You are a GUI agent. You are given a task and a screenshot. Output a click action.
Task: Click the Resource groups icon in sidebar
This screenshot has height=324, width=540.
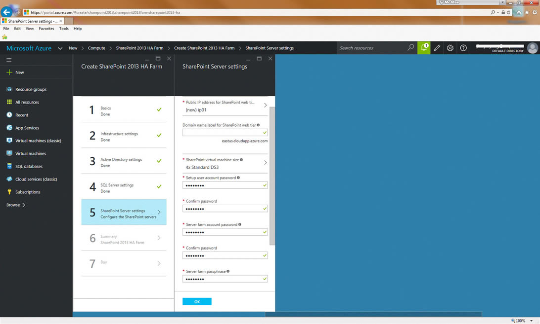(9, 89)
